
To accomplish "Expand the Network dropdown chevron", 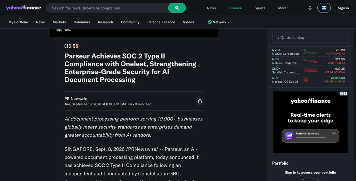I will click(228, 22).
